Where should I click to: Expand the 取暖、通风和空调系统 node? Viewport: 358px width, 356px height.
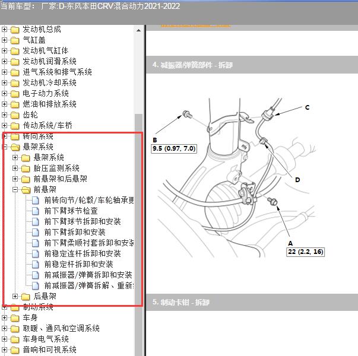pos(4,328)
